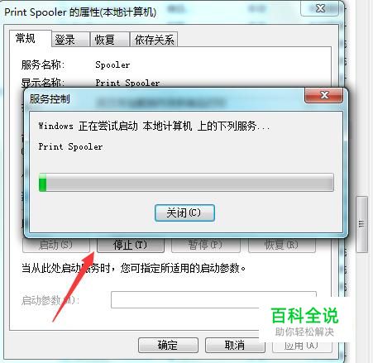Click the 暂停(P) button

[x=205, y=245]
